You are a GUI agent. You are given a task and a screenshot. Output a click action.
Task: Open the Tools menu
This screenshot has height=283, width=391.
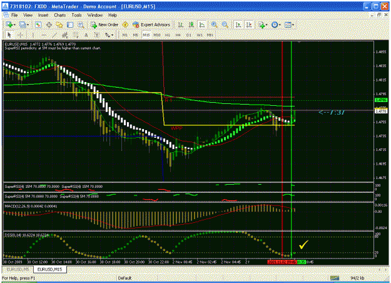coord(76,15)
